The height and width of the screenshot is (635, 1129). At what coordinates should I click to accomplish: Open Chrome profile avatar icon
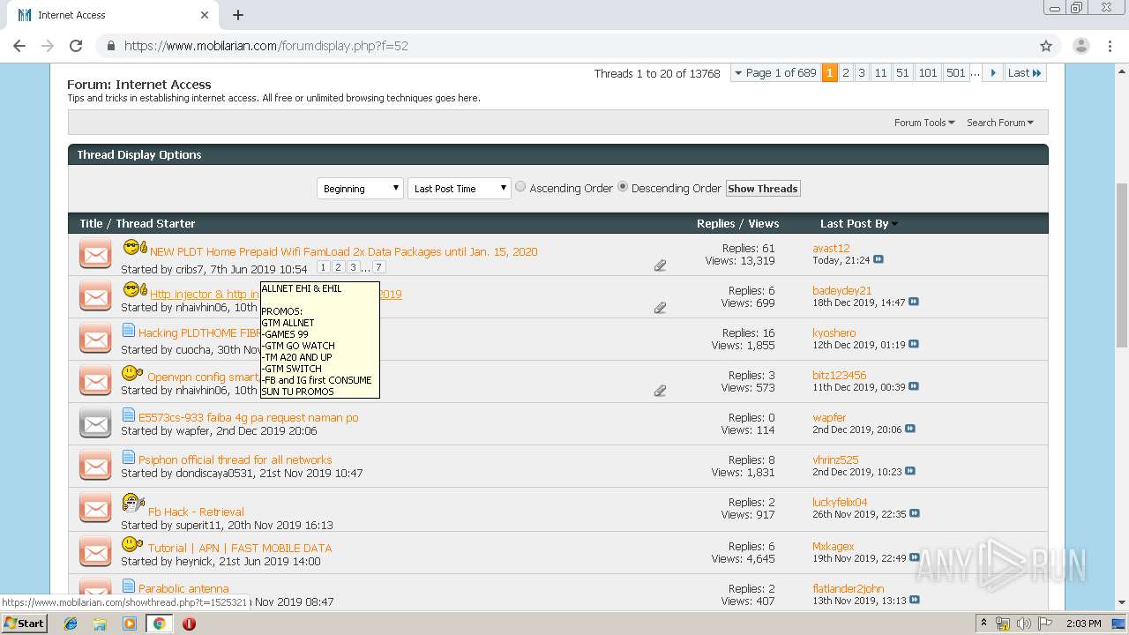(1080, 46)
